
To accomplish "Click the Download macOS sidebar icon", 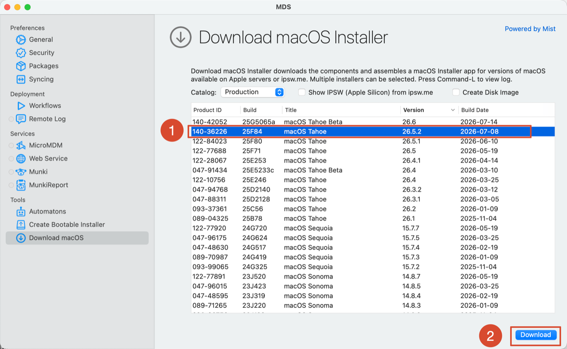I will tap(21, 238).
